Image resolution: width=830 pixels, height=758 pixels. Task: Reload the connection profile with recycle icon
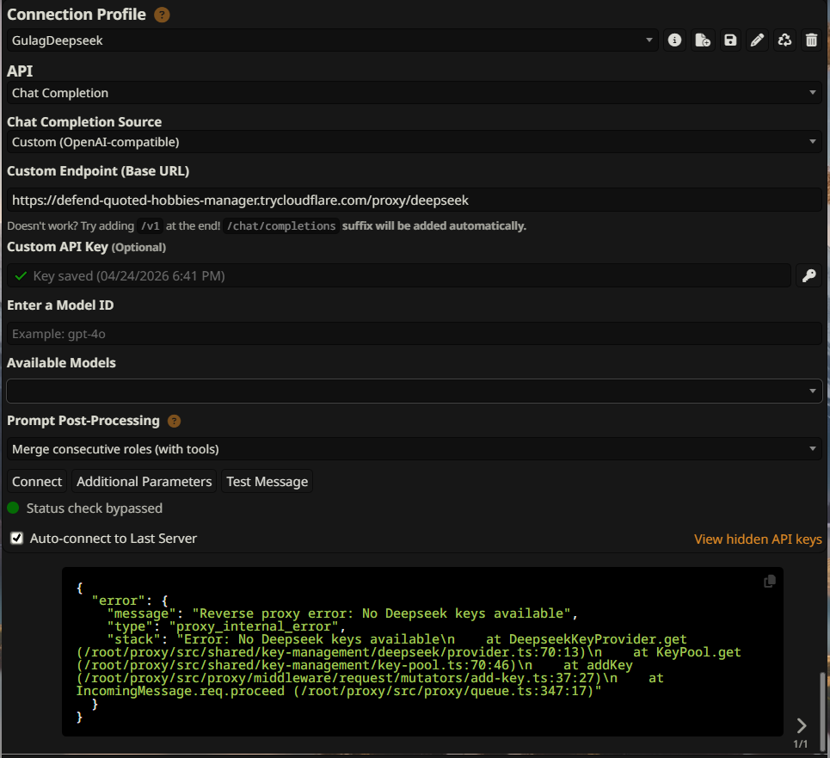coord(784,40)
